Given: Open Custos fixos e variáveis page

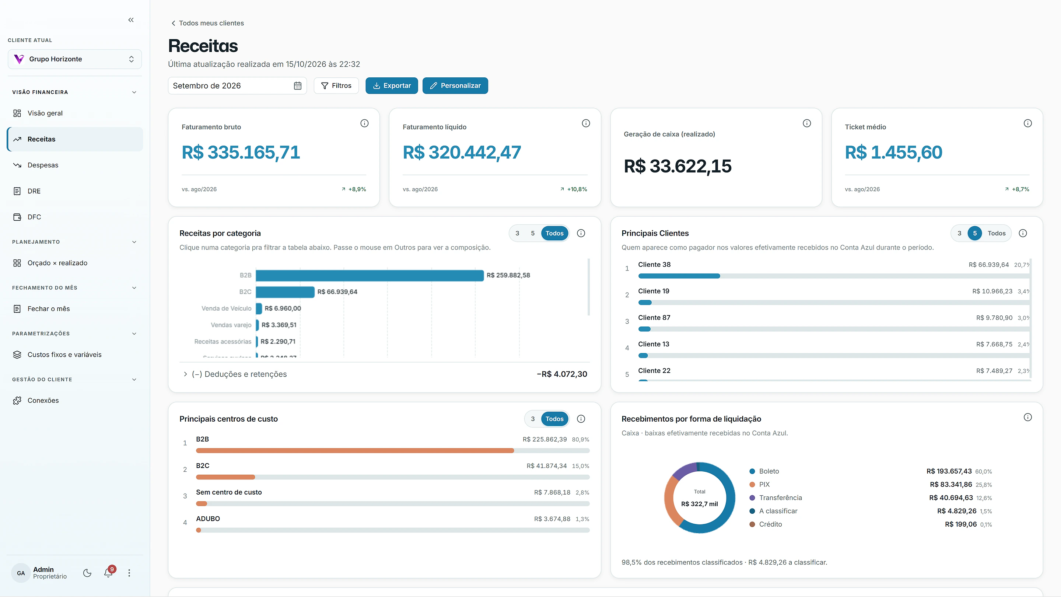Looking at the screenshot, I should pyautogui.click(x=75, y=355).
